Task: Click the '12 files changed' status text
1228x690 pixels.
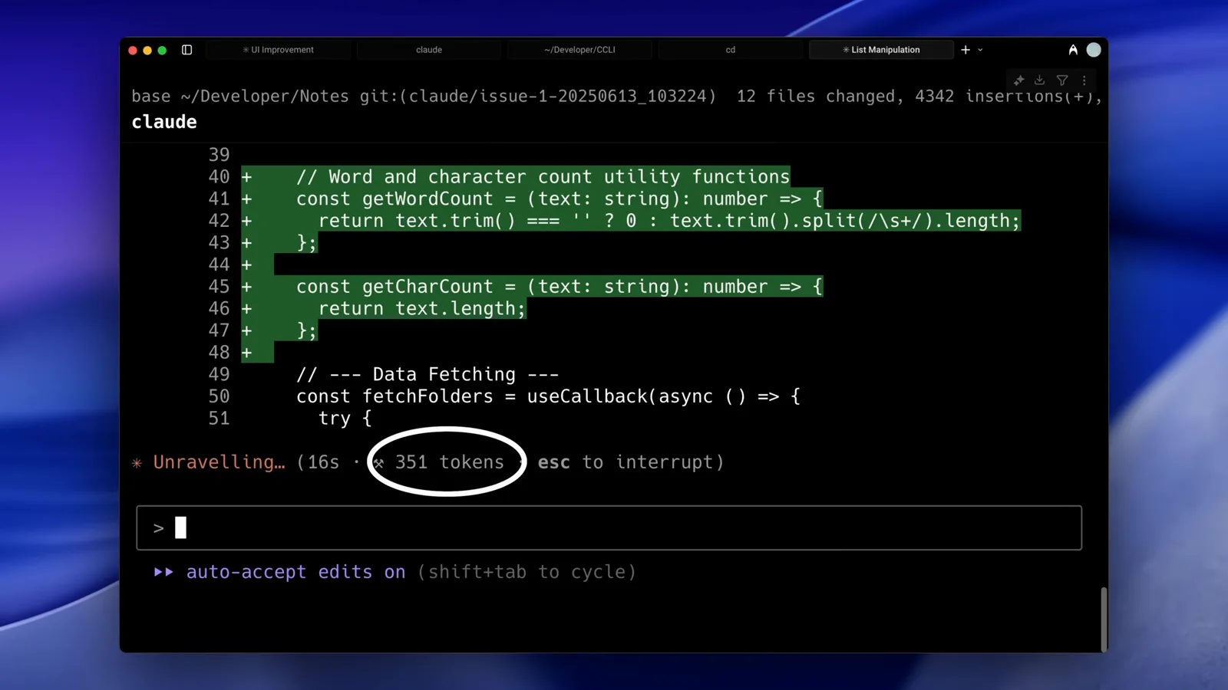Action: click(815, 97)
